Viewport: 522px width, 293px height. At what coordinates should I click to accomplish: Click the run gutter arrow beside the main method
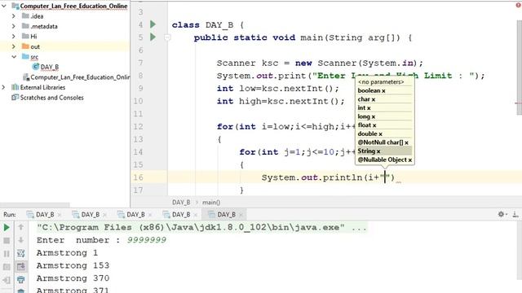tap(153, 37)
